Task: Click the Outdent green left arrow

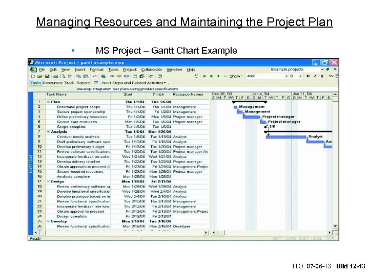Action: [x=204, y=76]
